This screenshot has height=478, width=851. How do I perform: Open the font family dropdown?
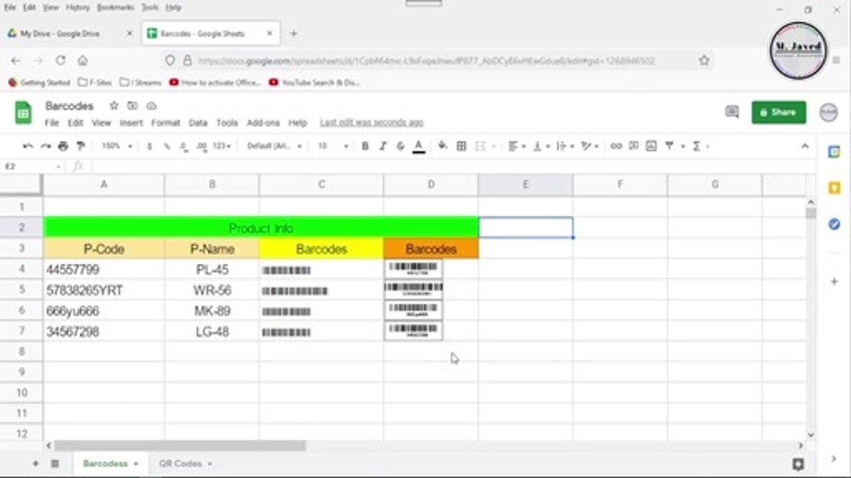(275, 146)
